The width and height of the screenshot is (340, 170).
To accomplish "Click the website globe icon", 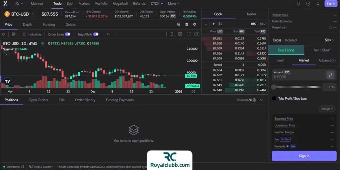I will tap(195, 24).
